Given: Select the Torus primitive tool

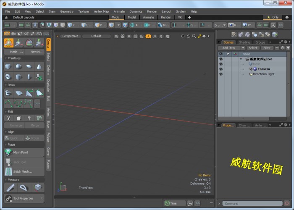Looking at the screenshot, I should coord(8,77).
